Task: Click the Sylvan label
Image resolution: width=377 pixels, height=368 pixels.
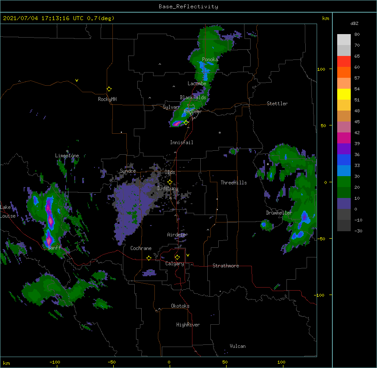Action: coord(171,107)
